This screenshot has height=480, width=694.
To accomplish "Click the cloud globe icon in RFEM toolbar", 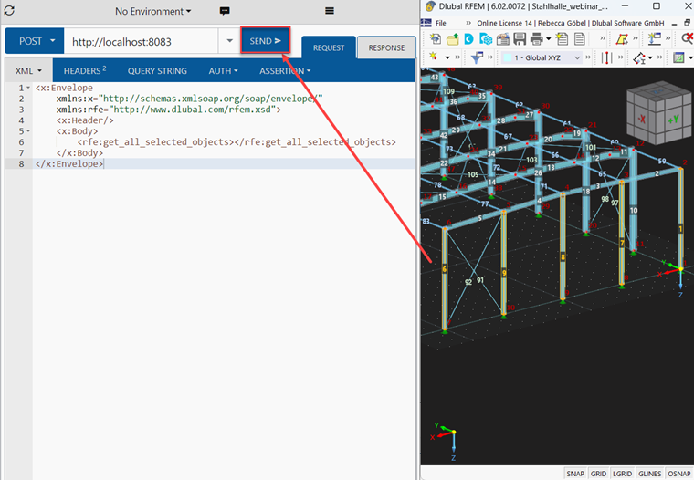I will coord(486,39).
